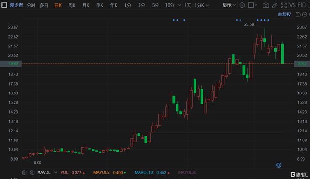Click the 23.67 left axis label
Screen dimensions: 310x179
(x=13, y=27)
